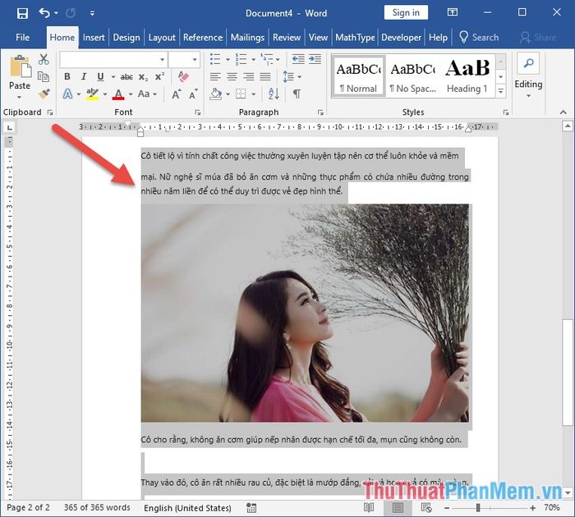575x517 pixels.
Task: Switch to Read Mode view
Action: [x=369, y=508]
